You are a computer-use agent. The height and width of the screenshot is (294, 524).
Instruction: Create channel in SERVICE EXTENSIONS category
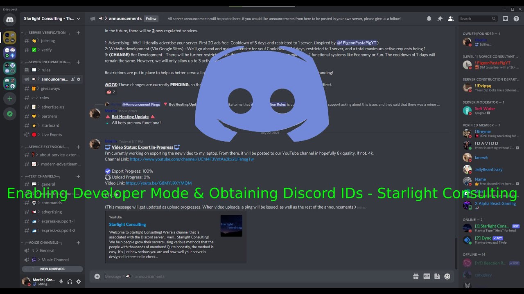point(78,147)
